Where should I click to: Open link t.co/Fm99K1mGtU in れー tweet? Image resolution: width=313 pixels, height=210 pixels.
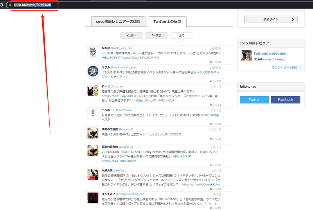point(155,101)
